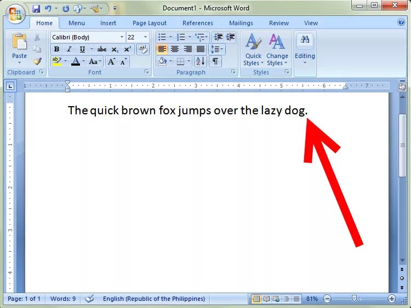Open the font size 22 dropdown

[x=145, y=37]
